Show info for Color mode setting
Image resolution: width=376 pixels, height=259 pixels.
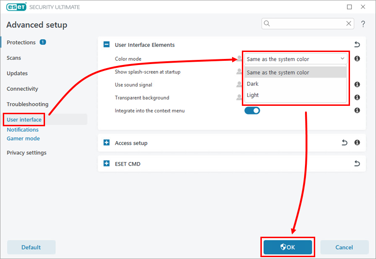[357, 58]
